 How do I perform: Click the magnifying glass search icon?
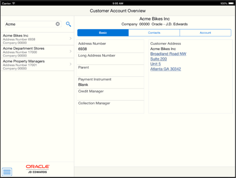pos(68,24)
